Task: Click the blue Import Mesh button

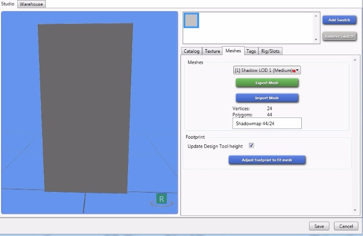Action: 267,98
